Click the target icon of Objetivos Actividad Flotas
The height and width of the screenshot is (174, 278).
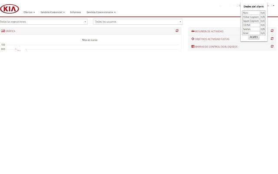coord(193,39)
